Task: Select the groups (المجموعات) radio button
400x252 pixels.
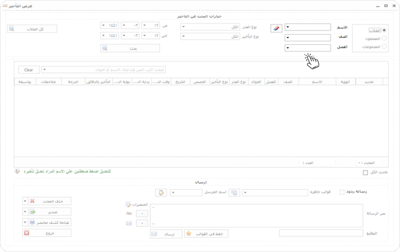Action: 384,47
